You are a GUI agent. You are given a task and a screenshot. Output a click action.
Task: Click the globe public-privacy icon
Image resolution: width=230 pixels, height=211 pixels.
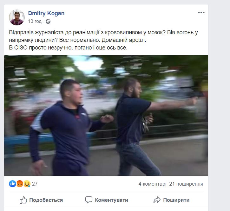(48, 22)
